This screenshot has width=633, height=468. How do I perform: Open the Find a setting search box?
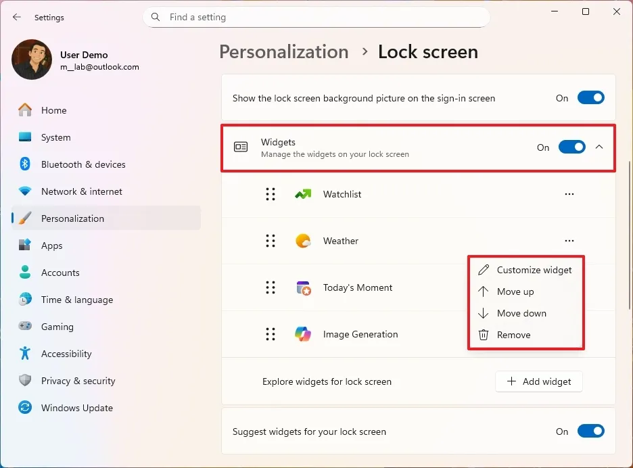(x=316, y=17)
